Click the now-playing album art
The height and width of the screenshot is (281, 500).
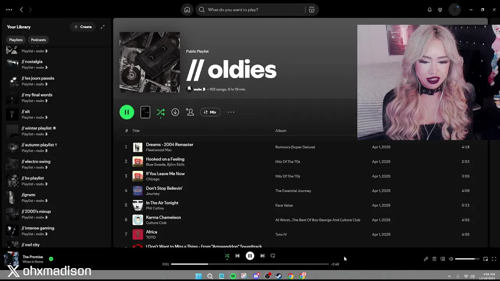11,259
